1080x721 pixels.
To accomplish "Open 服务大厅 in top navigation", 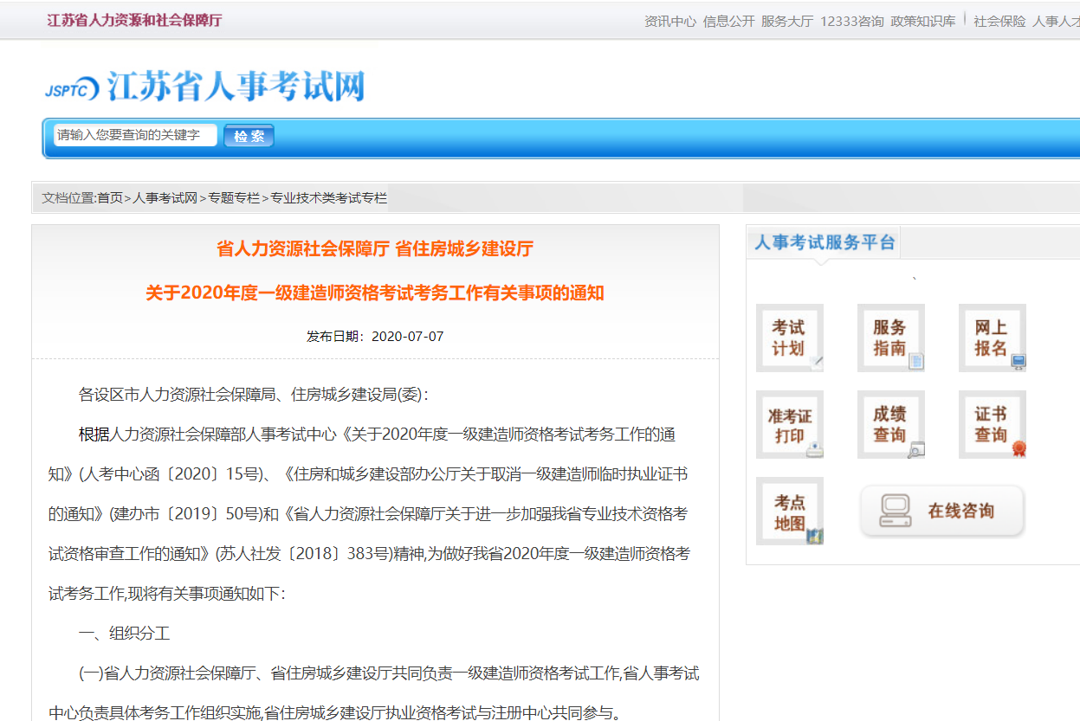I will click(x=787, y=22).
